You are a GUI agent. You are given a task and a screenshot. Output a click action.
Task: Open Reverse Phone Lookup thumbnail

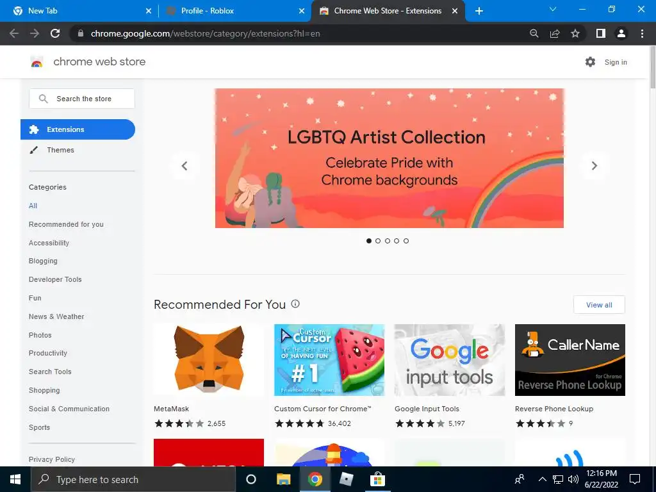point(570,360)
